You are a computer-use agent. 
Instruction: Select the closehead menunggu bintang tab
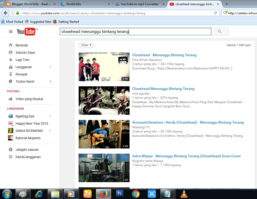194,4
